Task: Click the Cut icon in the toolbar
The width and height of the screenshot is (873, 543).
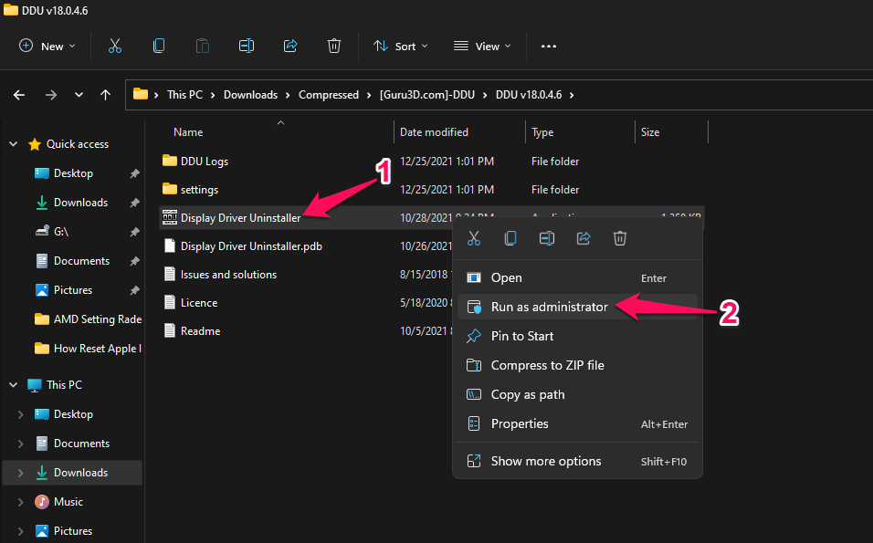Action: [115, 47]
